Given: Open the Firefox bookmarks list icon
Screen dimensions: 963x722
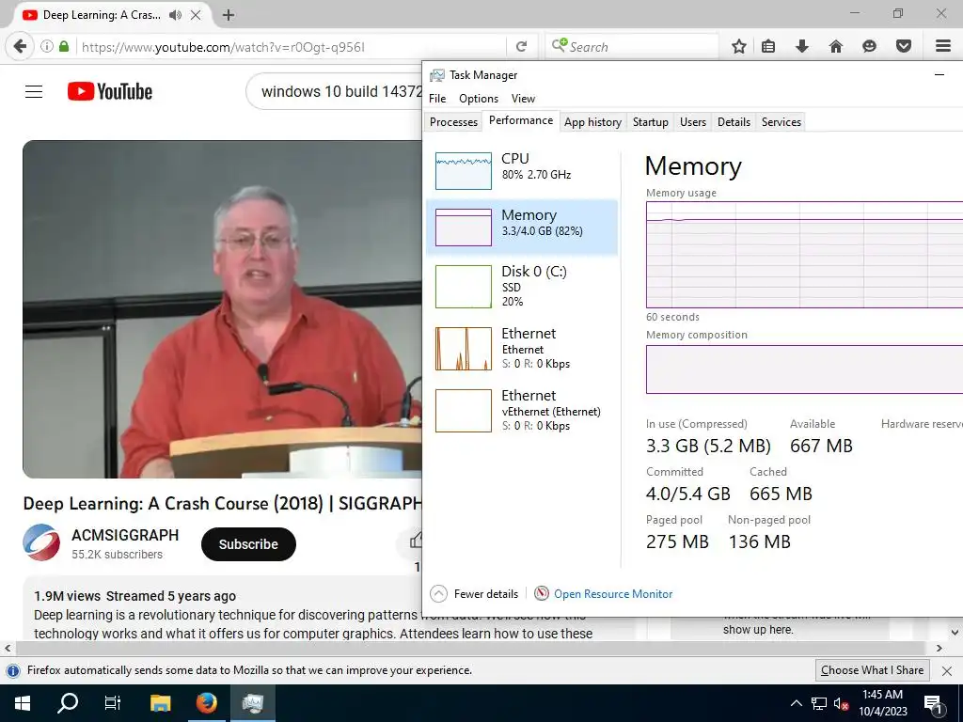Looking at the screenshot, I should tap(768, 47).
